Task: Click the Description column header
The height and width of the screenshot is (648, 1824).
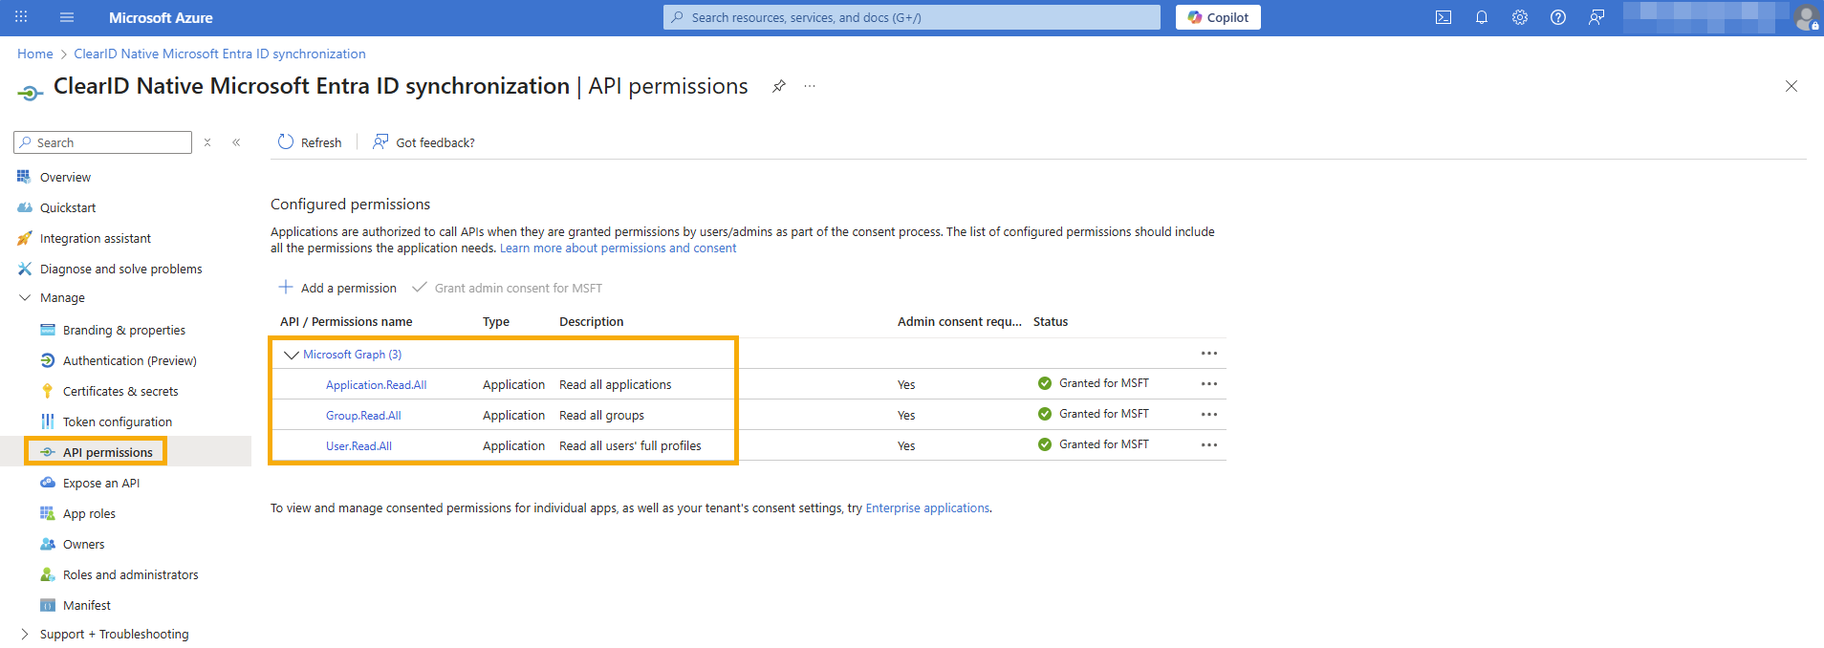Action: point(592,321)
